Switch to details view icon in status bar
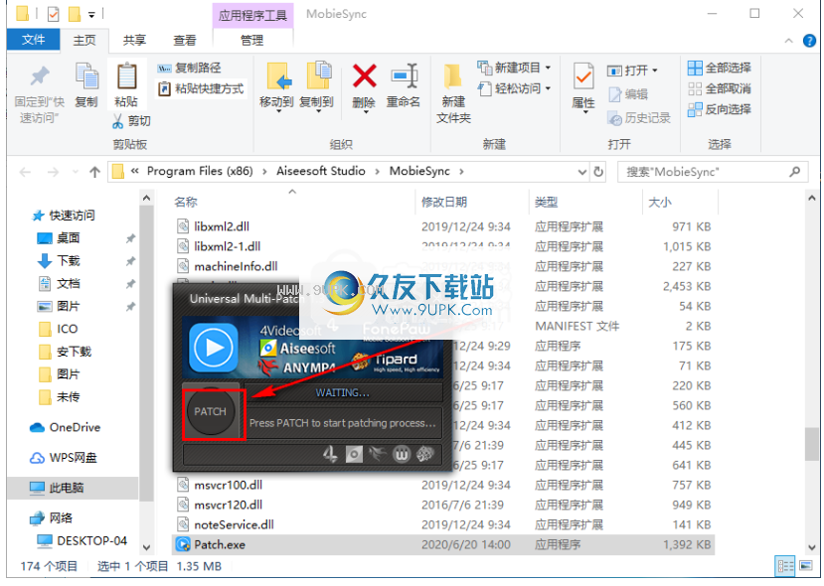 click(x=785, y=566)
